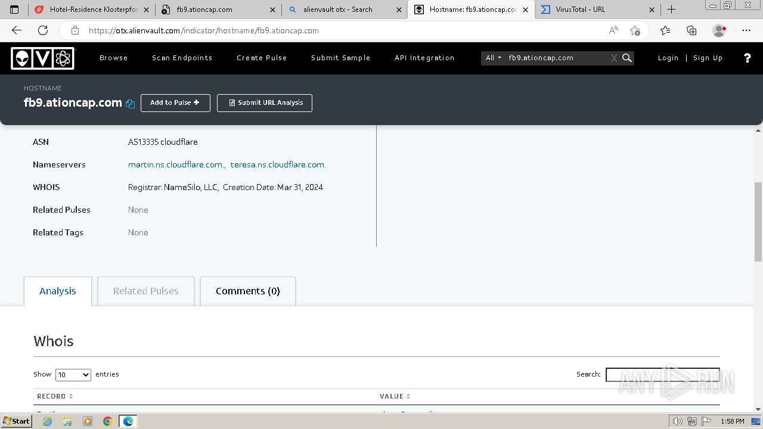Select the Analysis tab

[x=58, y=291]
